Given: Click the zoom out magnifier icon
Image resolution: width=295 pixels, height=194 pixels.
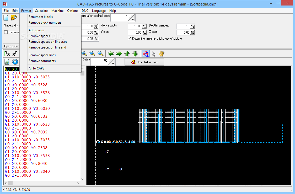Looking at the screenshot, I should click(92, 54).
